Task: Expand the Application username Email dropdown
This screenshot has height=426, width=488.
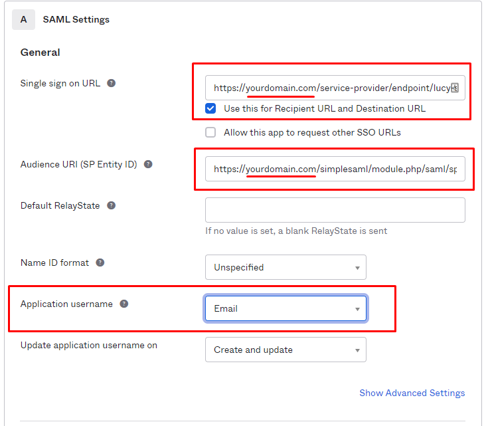Action: point(285,308)
